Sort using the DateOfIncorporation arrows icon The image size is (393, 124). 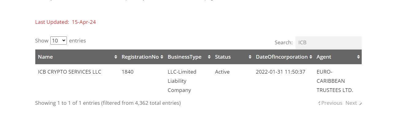click(311, 57)
